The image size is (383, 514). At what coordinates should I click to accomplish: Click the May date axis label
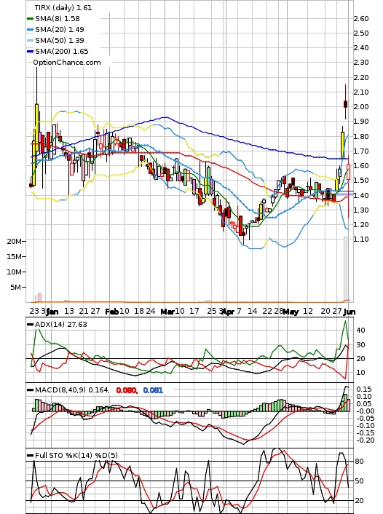tap(291, 312)
